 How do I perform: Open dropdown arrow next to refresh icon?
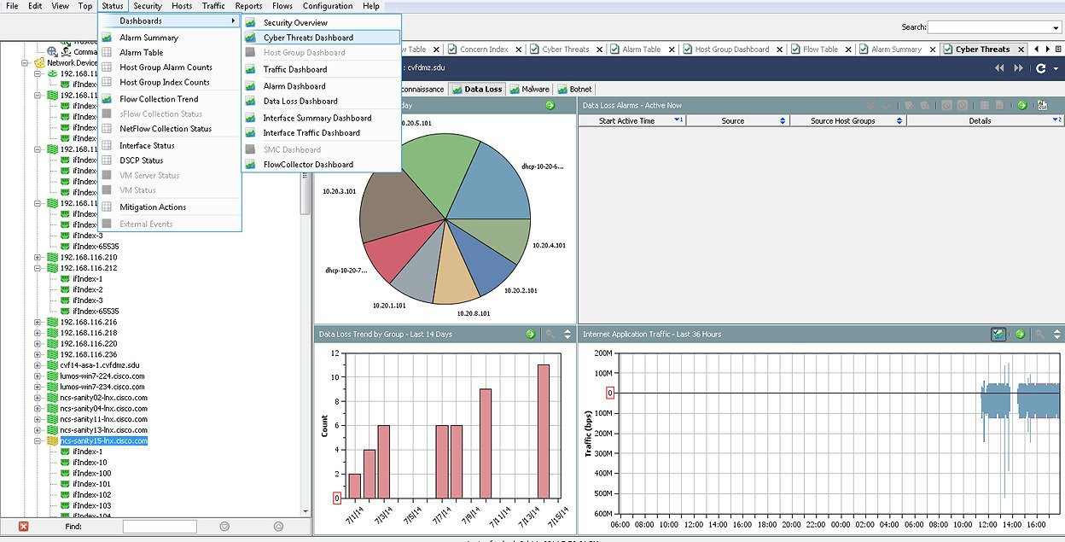[1056, 68]
